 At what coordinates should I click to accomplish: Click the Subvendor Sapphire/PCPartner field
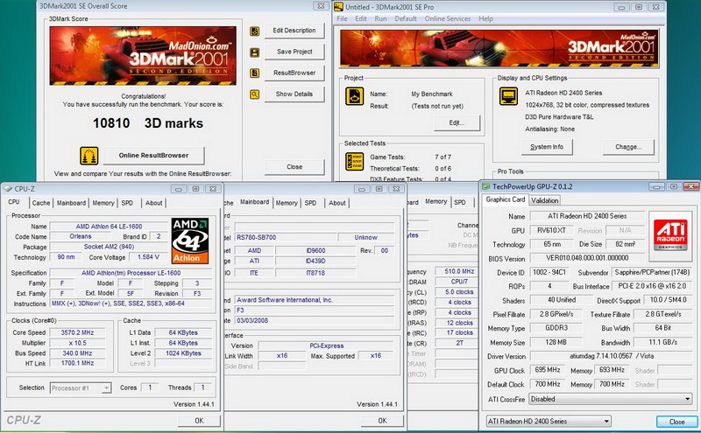652,272
